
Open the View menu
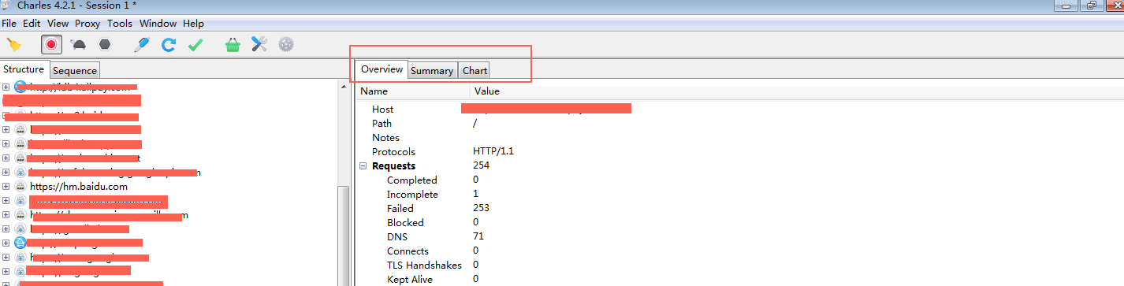click(x=58, y=24)
